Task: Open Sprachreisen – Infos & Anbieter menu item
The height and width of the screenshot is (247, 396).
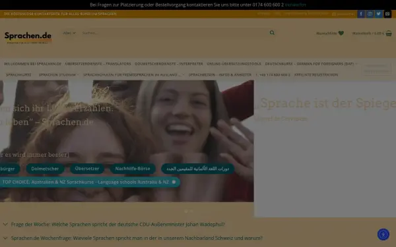Action: pyautogui.click(x=220, y=75)
